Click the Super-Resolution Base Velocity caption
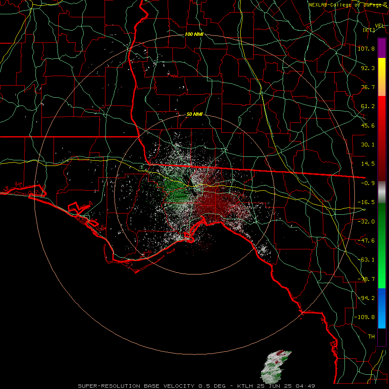This screenshot has width=389, height=389. (197, 386)
